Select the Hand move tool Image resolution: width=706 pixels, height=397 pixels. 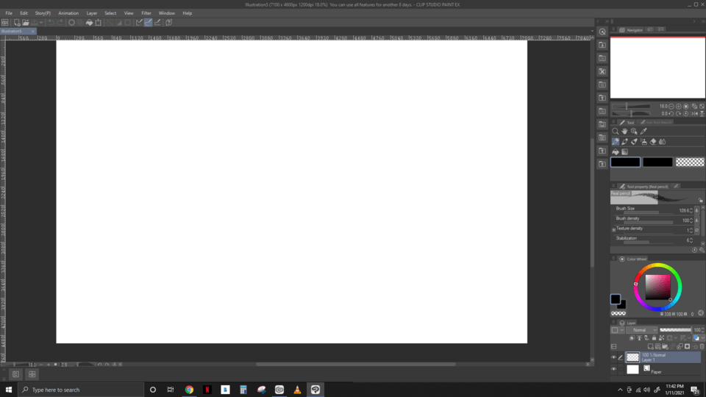(624, 132)
